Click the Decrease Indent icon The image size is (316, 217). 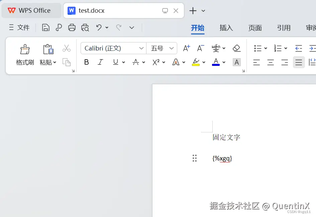click(298, 48)
